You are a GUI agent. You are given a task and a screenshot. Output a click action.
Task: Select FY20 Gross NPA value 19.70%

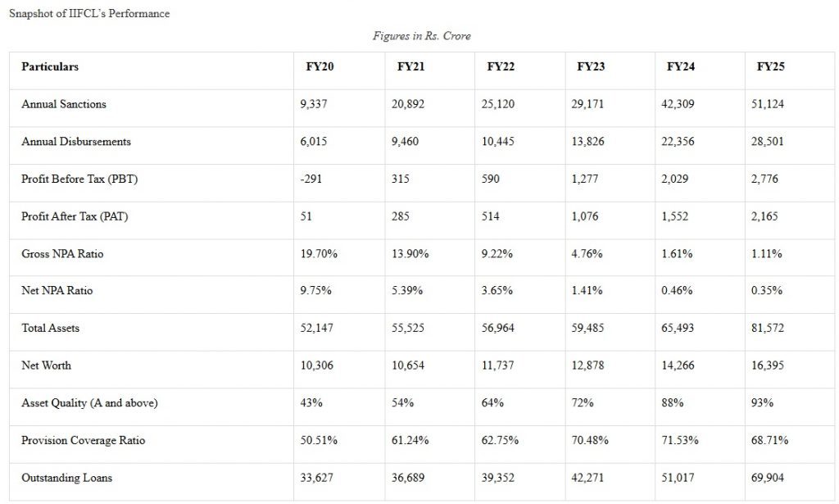click(319, 254)
